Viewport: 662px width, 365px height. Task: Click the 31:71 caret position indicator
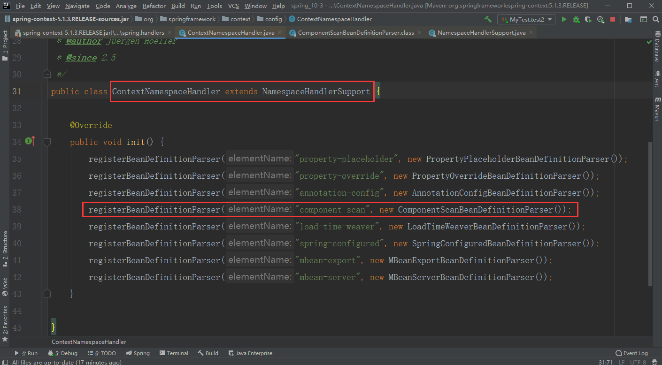(x=605, y=362)
